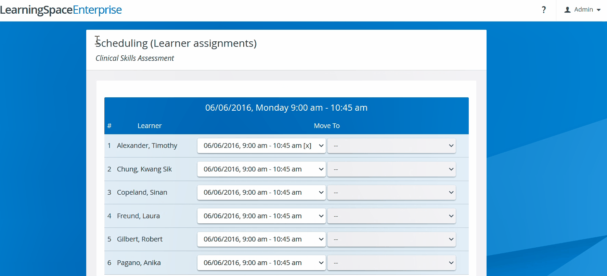Open Move To dropdown for Chung, Kwang Sik
Screen dimensions: 607x276
[391, 169]
